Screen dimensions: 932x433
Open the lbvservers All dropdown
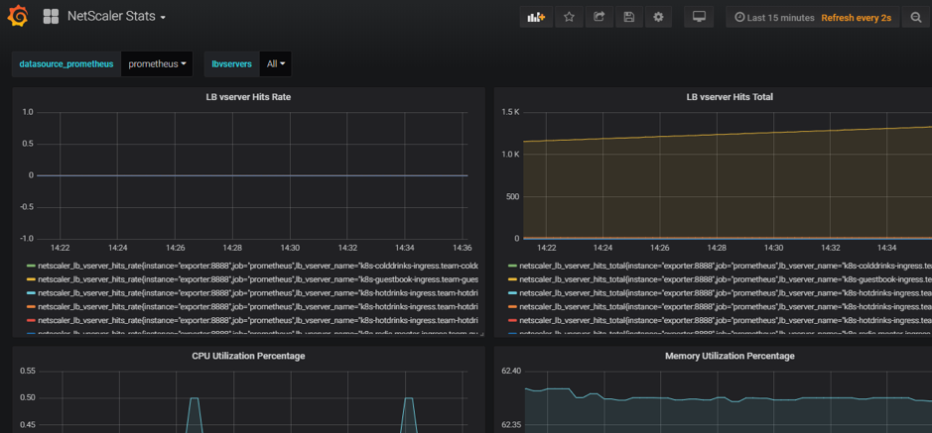click(275, 63)
